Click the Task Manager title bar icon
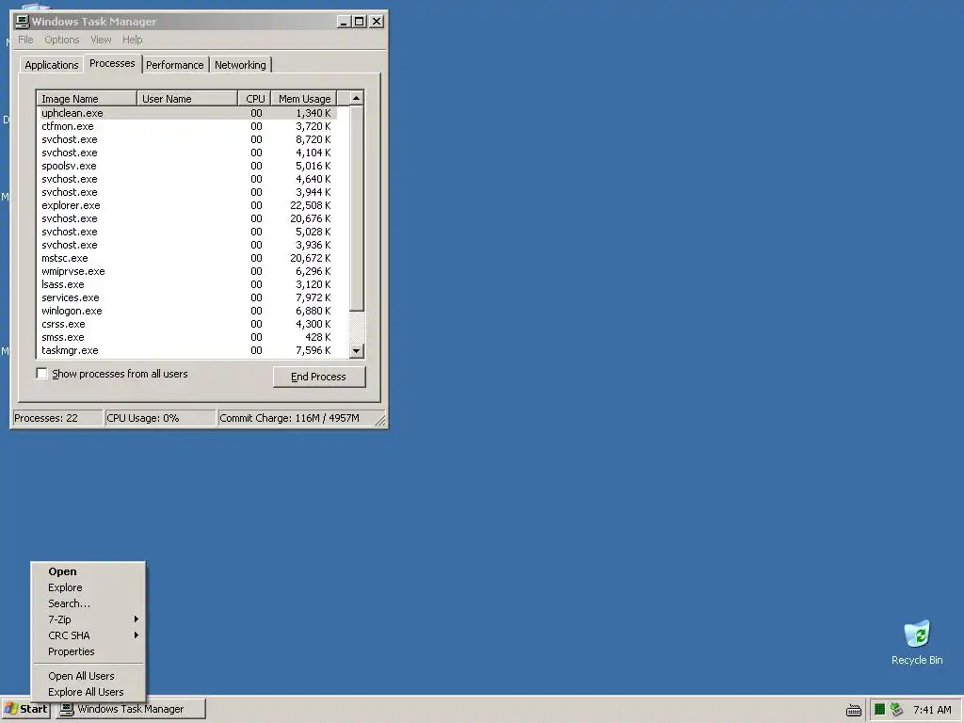 (x=23, y=22)
